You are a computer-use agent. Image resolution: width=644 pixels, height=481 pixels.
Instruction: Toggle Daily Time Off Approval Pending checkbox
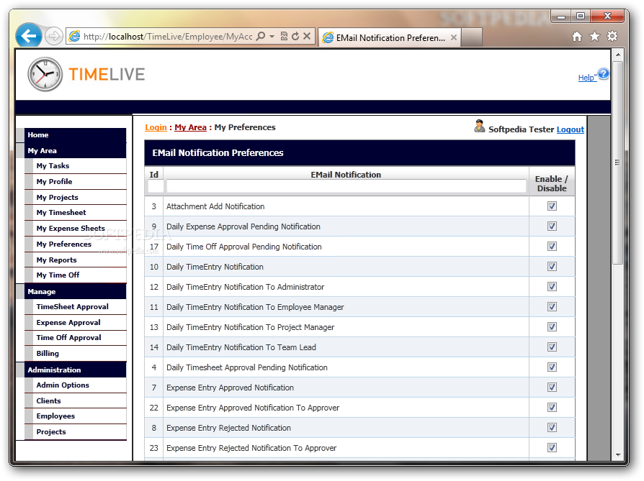[552, 247]
